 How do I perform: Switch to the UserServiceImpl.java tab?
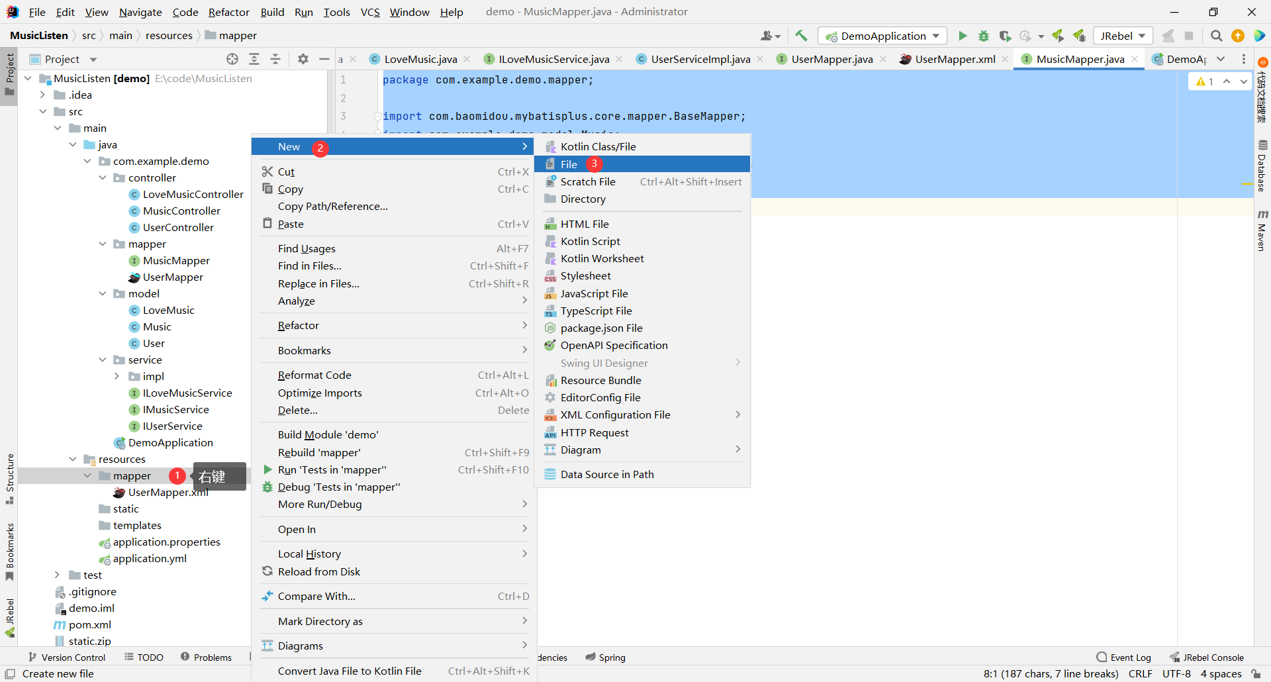coord(700,59)
